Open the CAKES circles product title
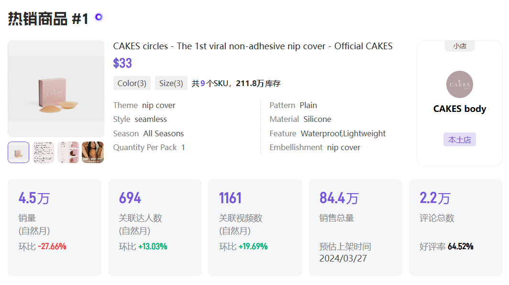Screen dimensions: 509x285 click(x=253, y=46)
